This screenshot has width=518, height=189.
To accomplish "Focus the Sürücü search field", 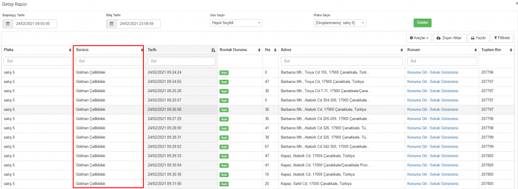I will [109, 61].
